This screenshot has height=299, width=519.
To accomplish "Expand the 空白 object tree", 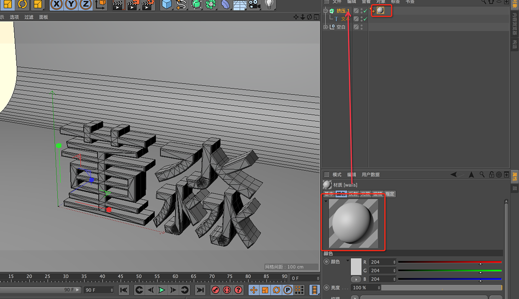I will [326, 27].
